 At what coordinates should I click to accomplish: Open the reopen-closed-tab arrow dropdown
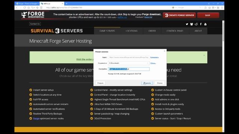[x=35, y=7]
